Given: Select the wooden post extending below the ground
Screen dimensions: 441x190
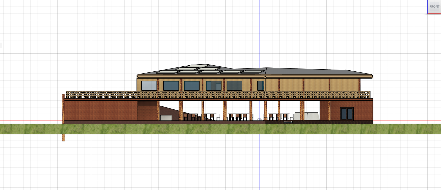Looking at the screenshot, I should (63, 118).
